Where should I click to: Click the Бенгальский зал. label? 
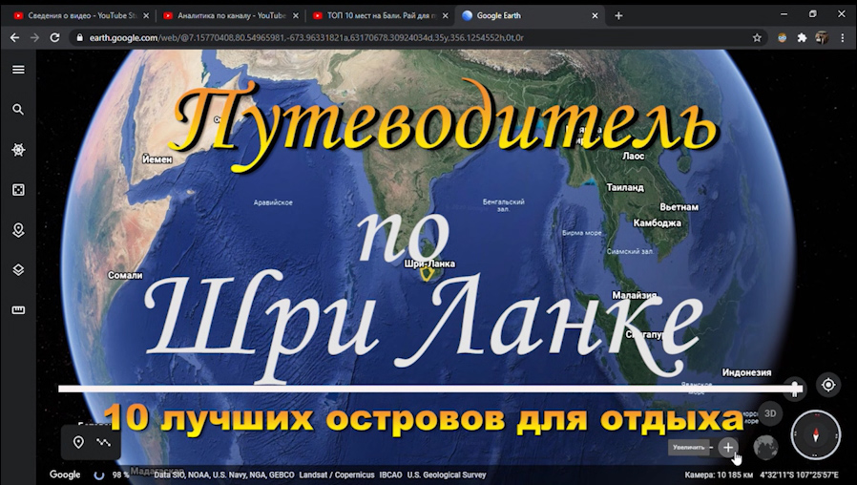[503, 205]
